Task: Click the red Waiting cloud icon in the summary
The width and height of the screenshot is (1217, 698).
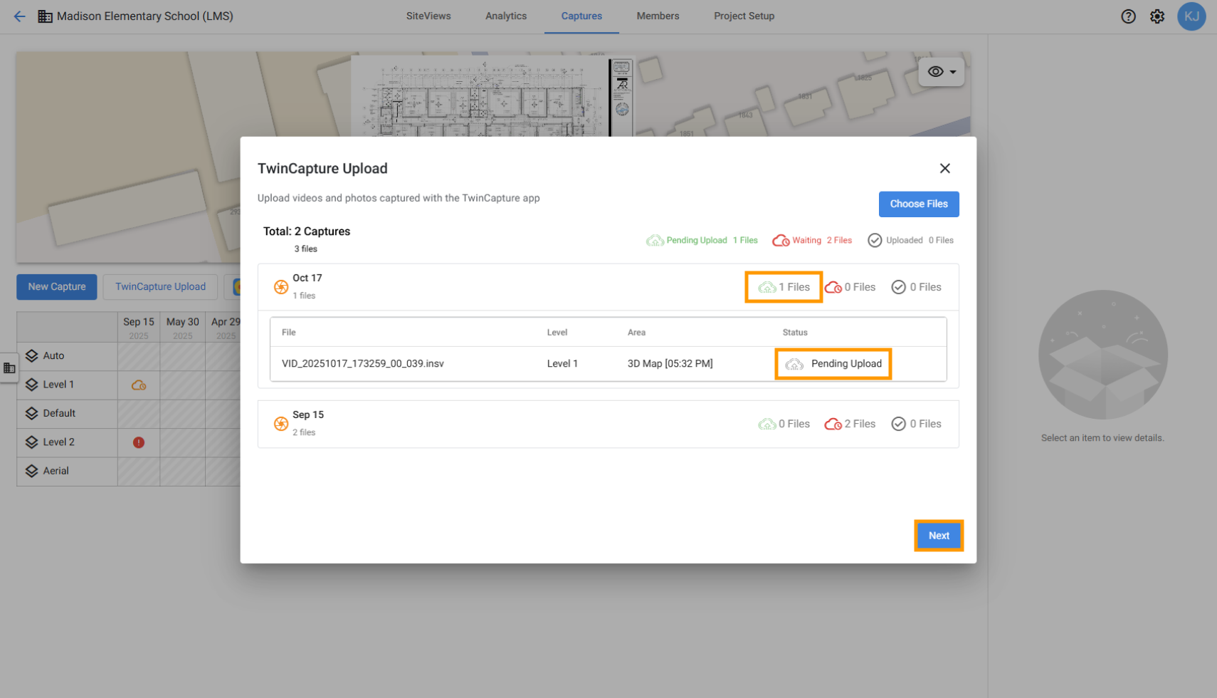Action: tap(781, 241)
